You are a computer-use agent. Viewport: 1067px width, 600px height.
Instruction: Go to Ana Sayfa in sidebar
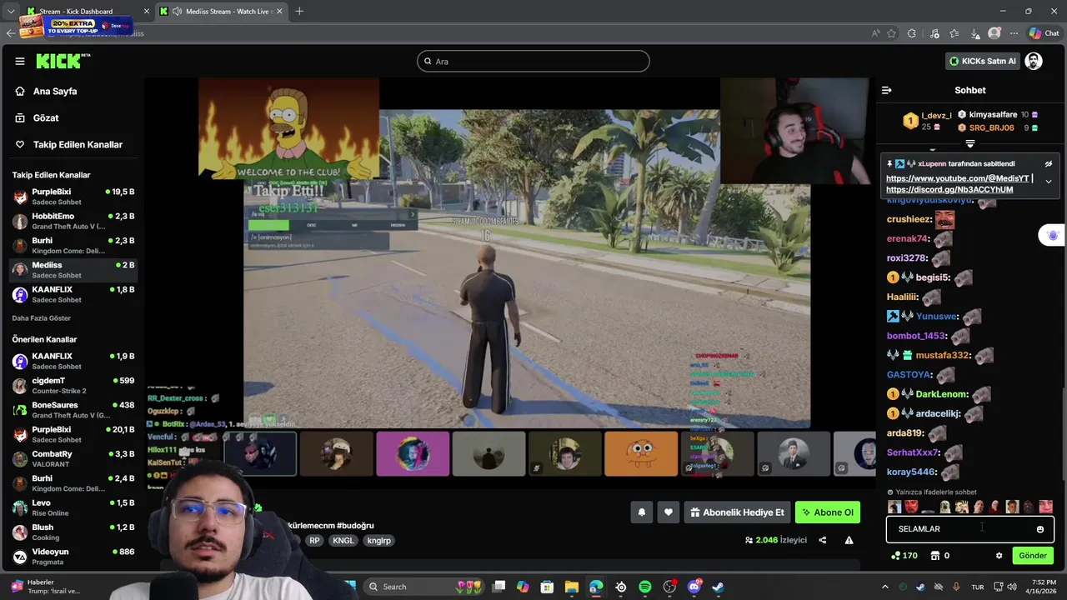tap(55, 92)
